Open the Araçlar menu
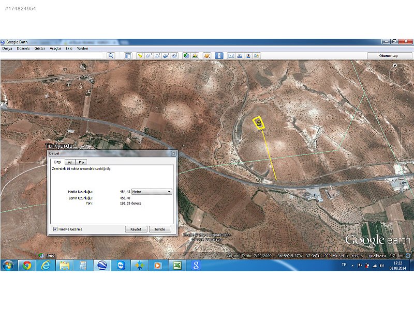The height and width of the screenshot is (310, 414). [55, 49]
